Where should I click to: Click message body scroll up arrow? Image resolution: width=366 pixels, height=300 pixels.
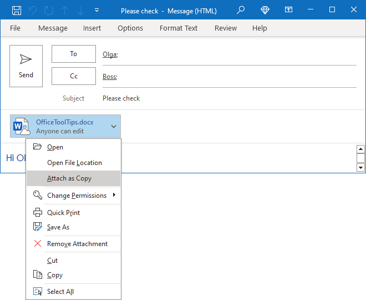(x=360, y=149)
